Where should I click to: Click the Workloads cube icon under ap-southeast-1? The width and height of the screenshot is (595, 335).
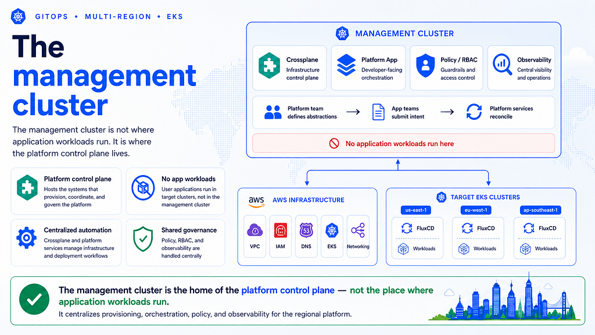tap(525, 249)
